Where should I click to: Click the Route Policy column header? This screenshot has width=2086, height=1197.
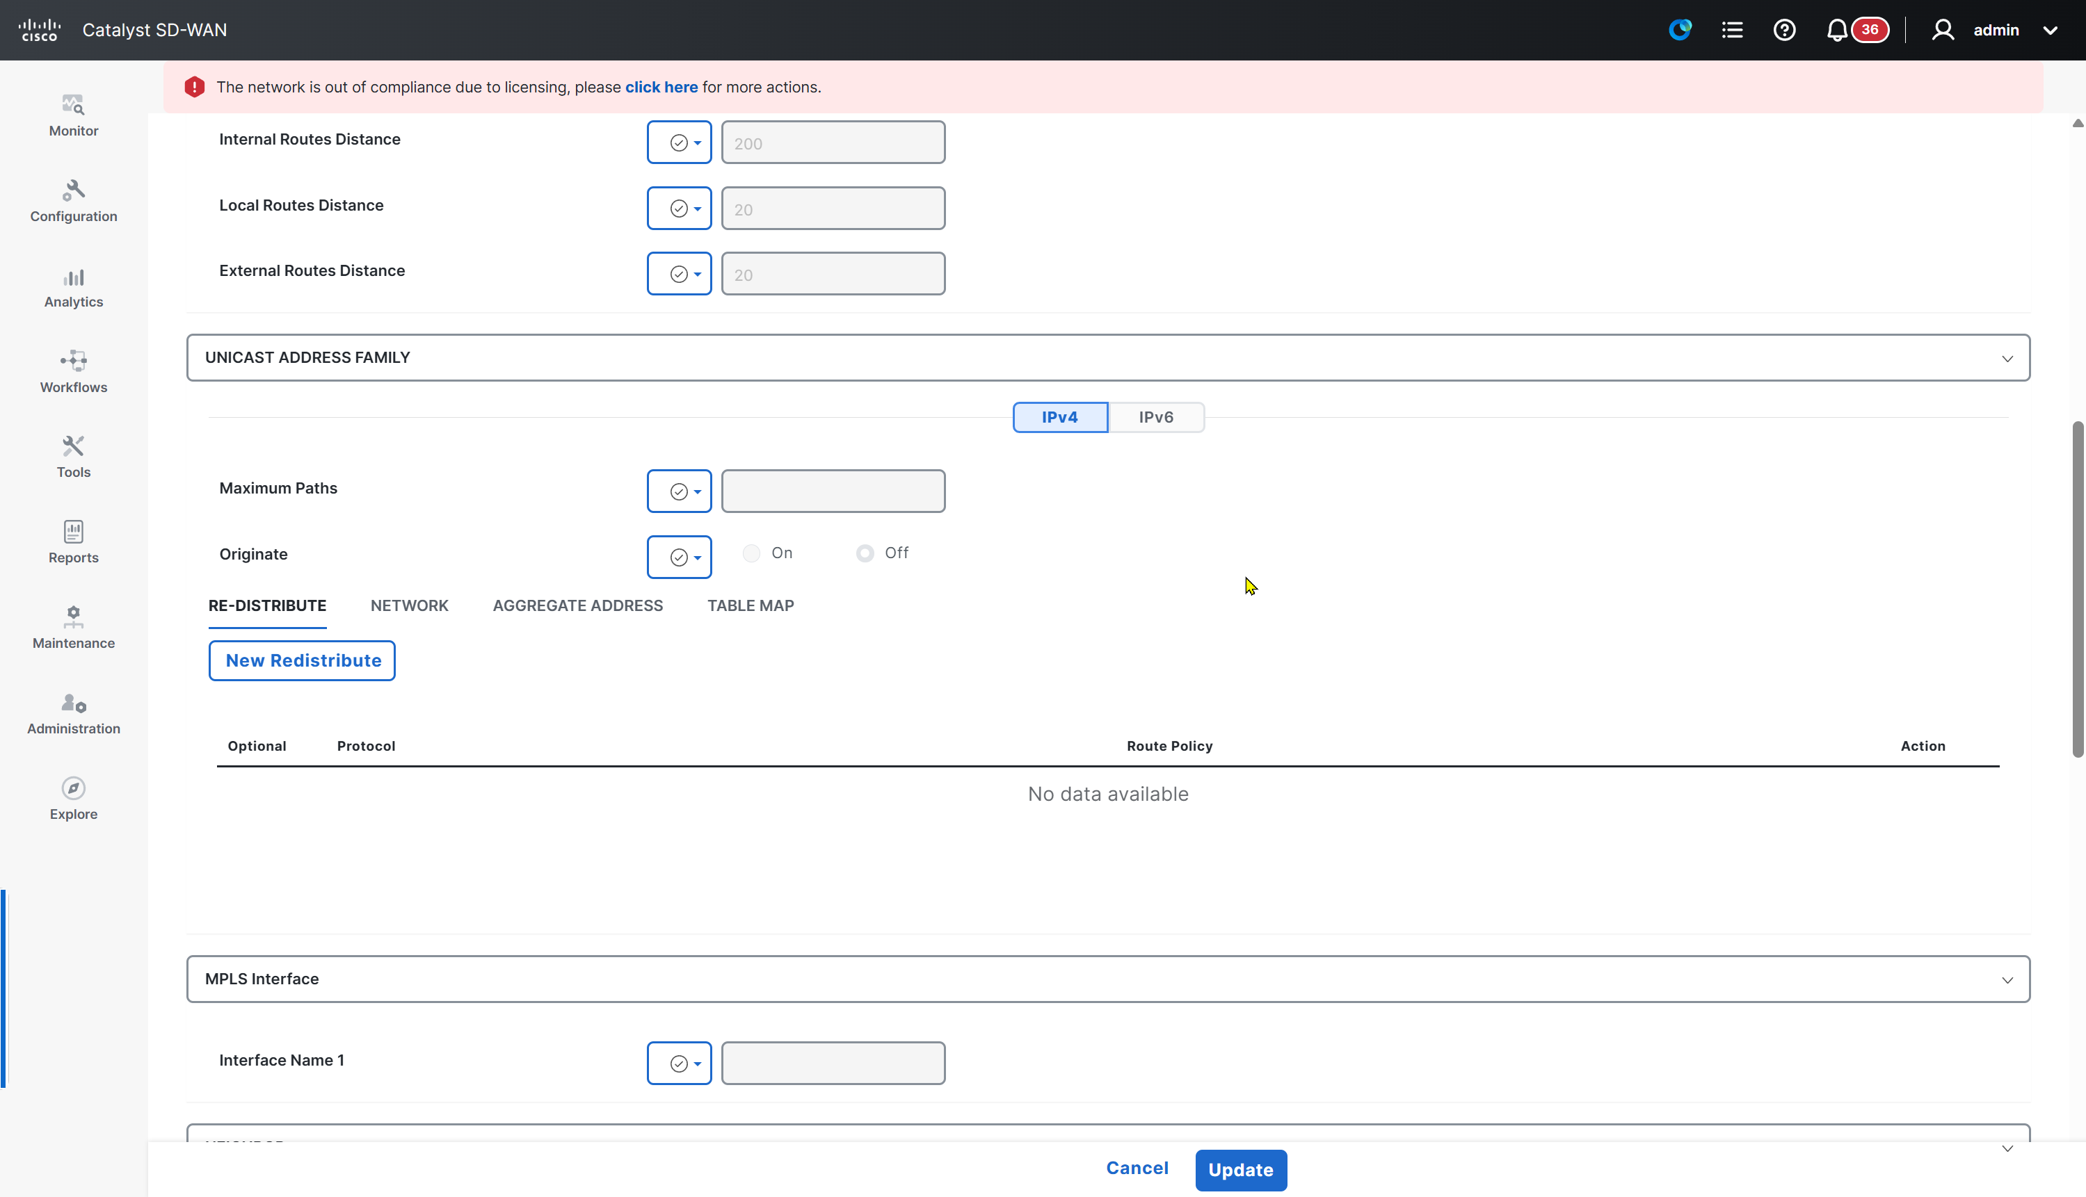pyautogui.click(x=1169, y=747)
